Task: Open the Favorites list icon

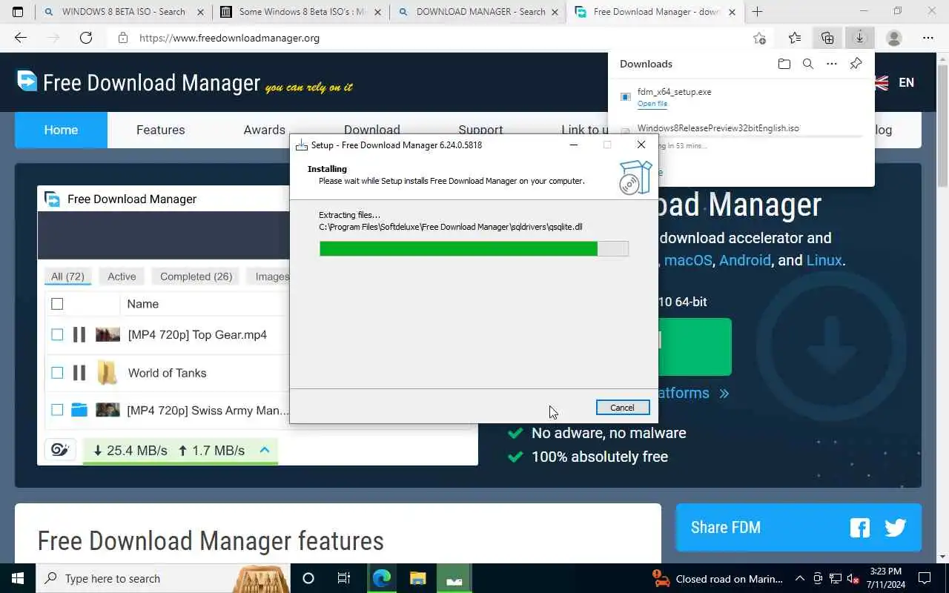Action: [795, 38]
